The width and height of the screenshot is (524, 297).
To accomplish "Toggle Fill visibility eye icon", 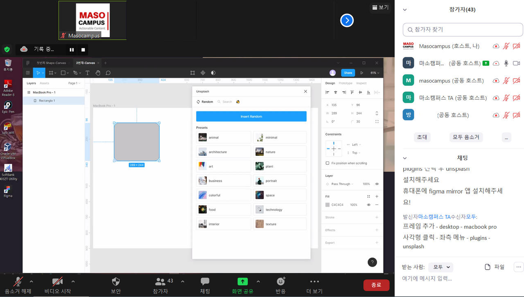I will [368, 205].
